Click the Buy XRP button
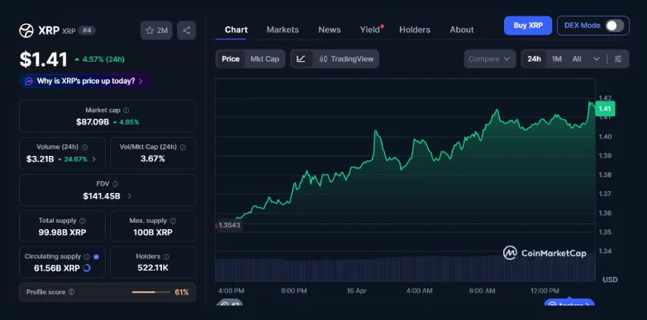Screen dimensions: 647x320 pos(528,26)
